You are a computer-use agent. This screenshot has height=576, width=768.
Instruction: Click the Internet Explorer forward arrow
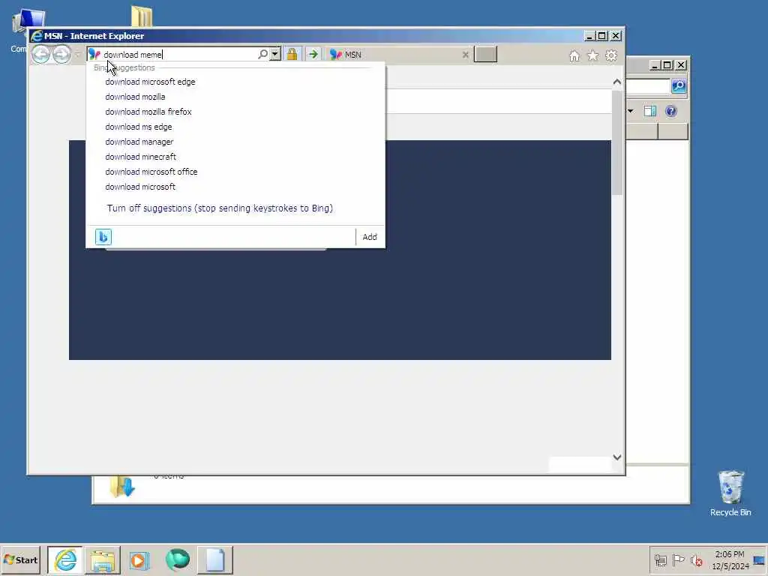[x=61, y=54]
